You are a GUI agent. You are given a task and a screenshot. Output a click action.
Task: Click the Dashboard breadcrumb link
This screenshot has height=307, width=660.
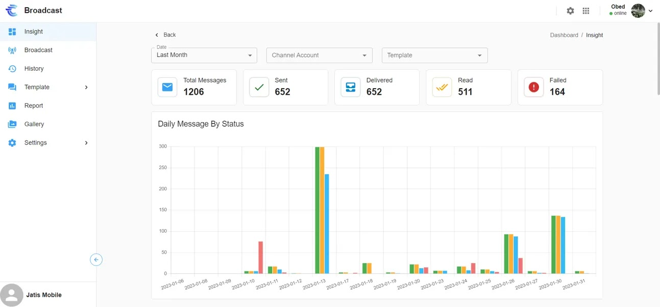coord(564,35)
